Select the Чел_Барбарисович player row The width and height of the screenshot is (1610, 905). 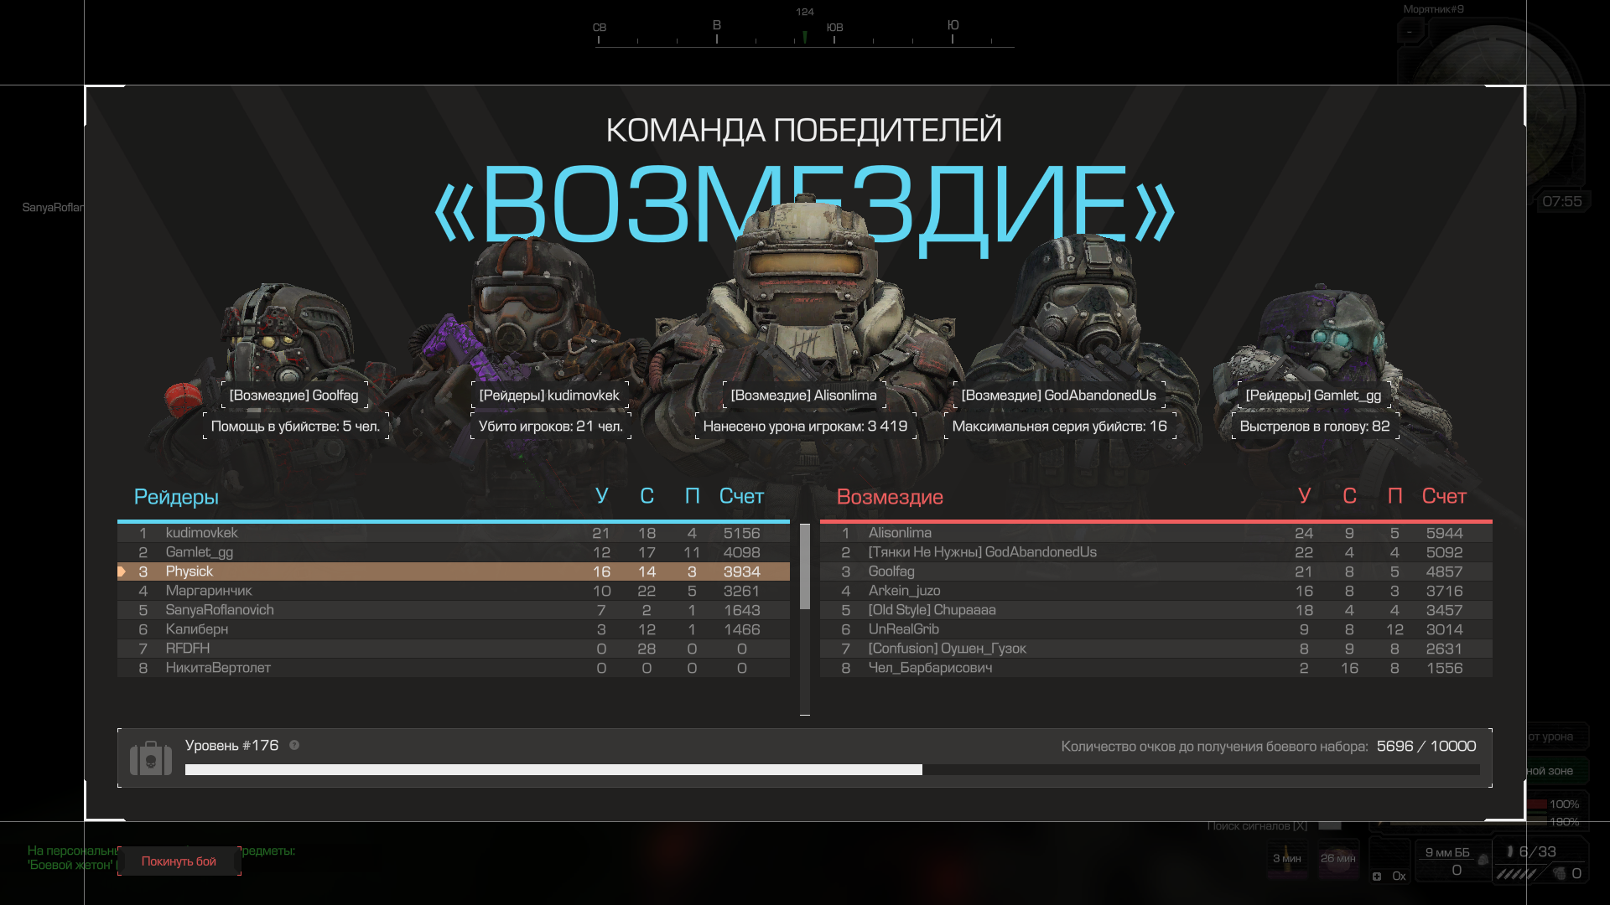click(1156, 668)
